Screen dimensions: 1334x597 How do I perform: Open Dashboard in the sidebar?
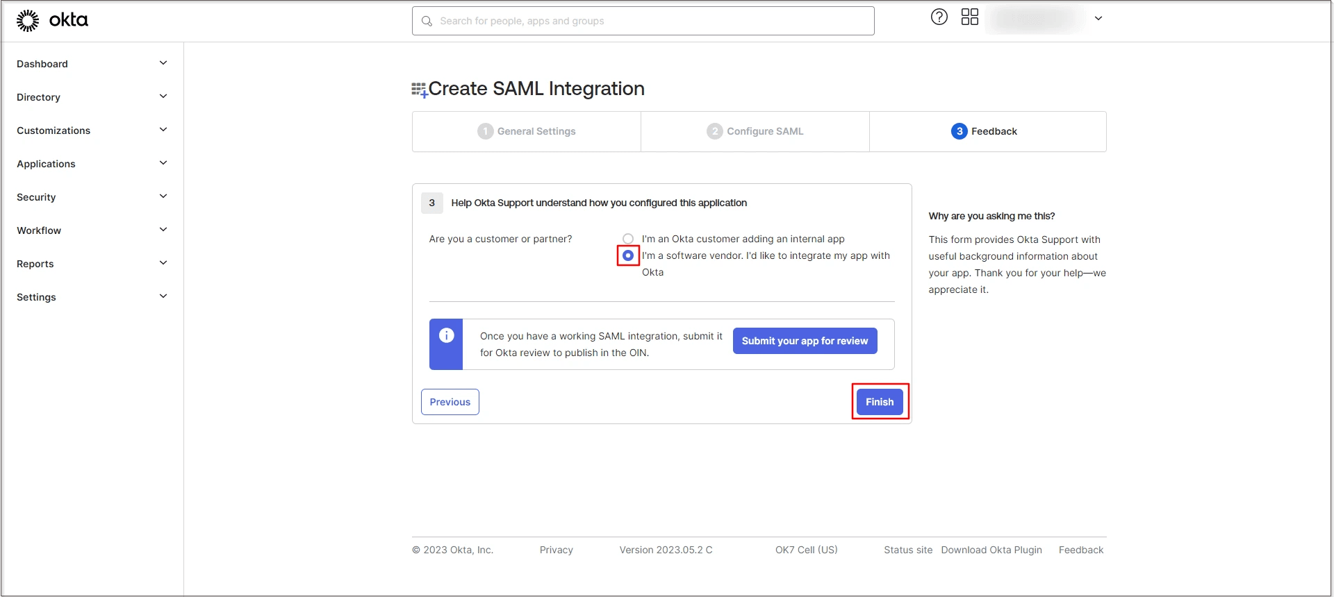[42, 64]
